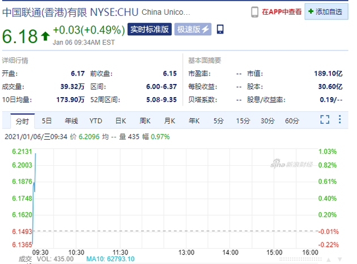Click the current price 6.18

click(20, 36)
